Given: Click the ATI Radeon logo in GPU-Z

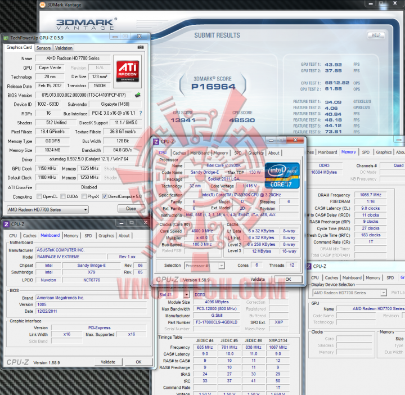Looking at the screenshot, I should pos(128,71).
